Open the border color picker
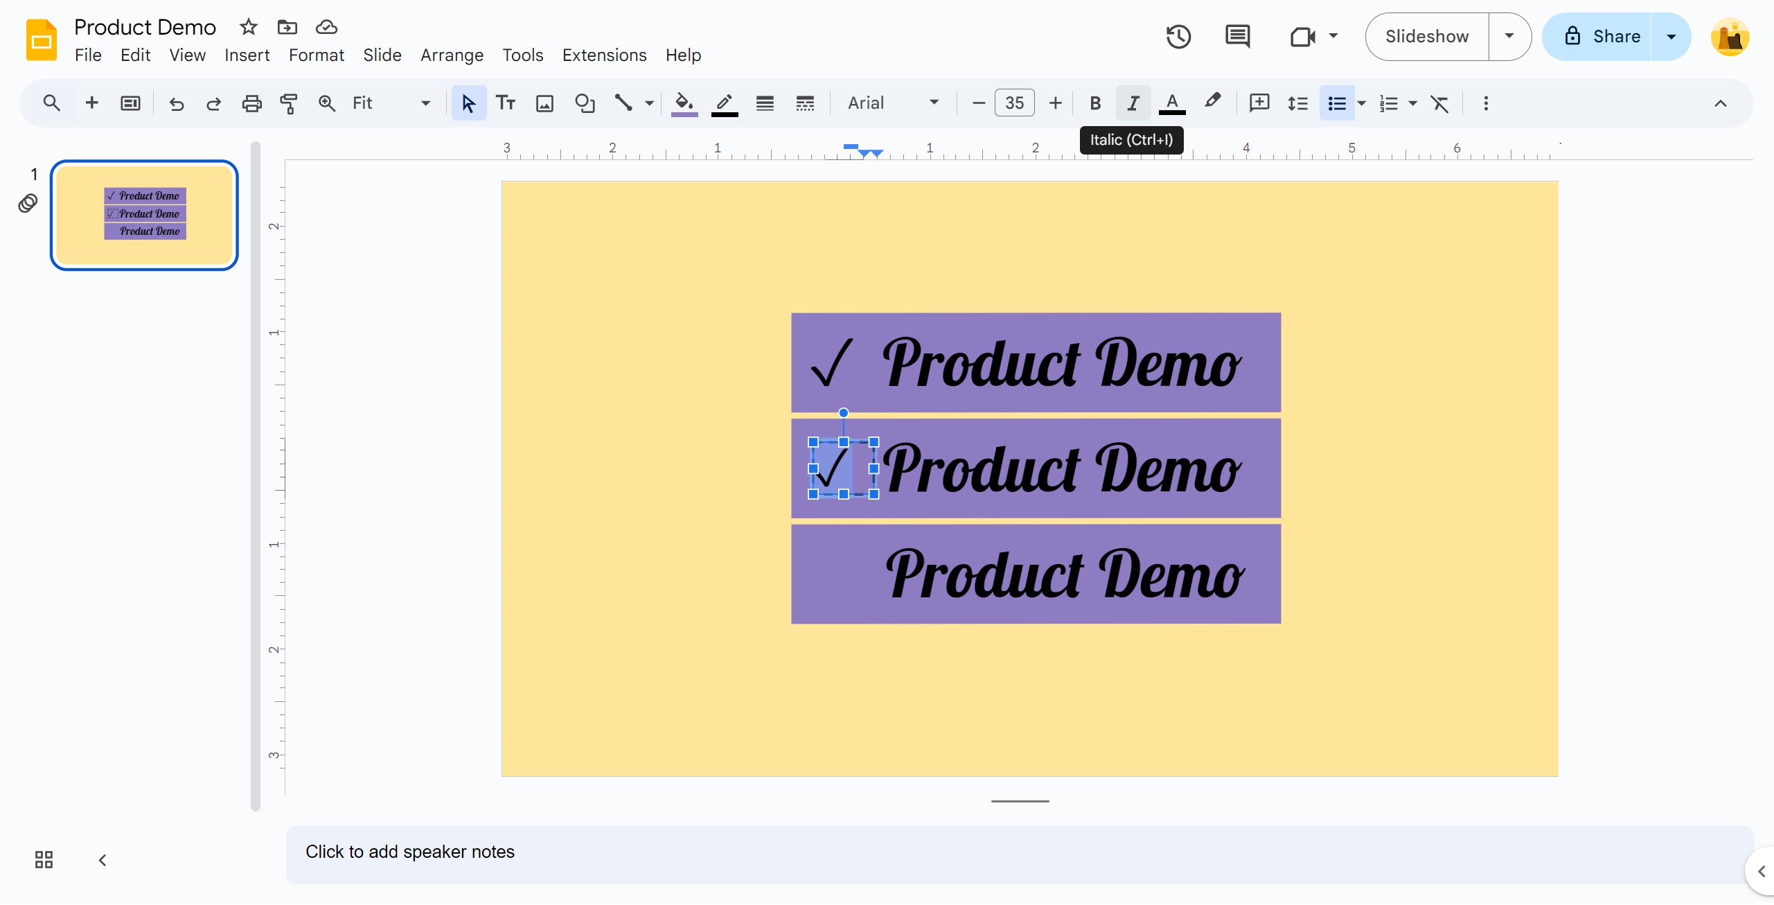The width and height of the screenshot is (1774, 905). pos(725,103)
